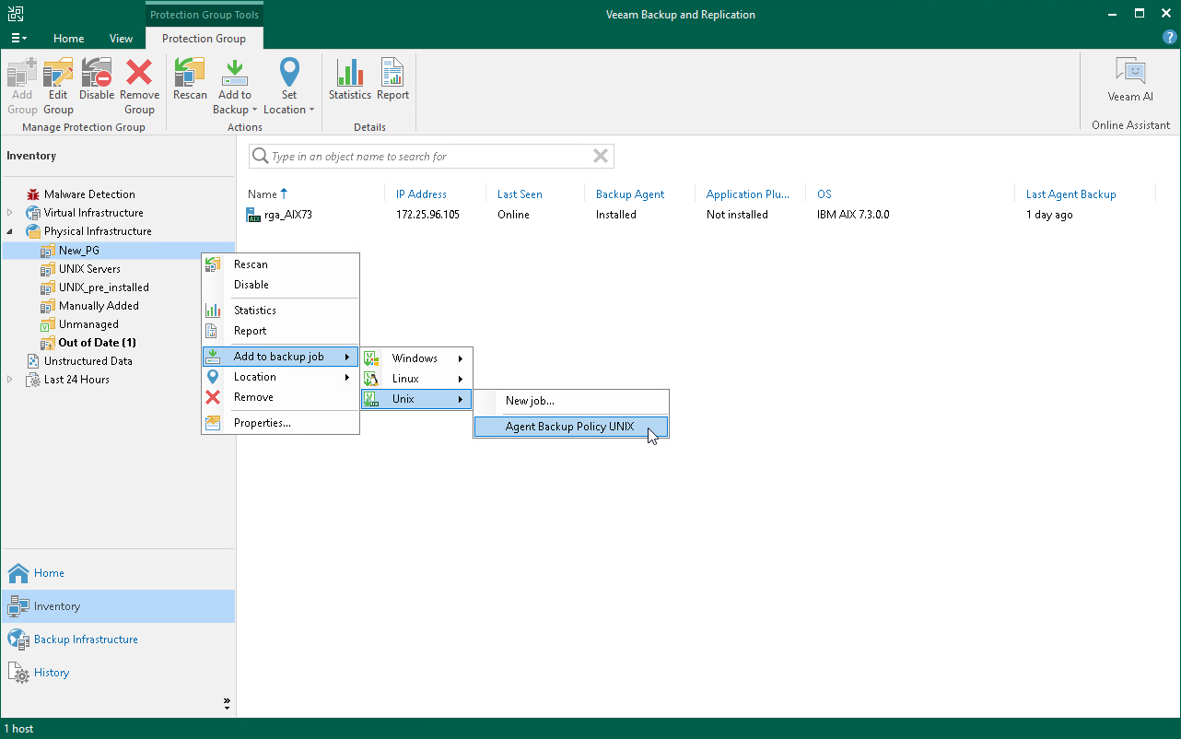Open Statistics from the ribbon Details group
Image resolution: width=1181 pixels, height=739 pixels.
point(349,80)
